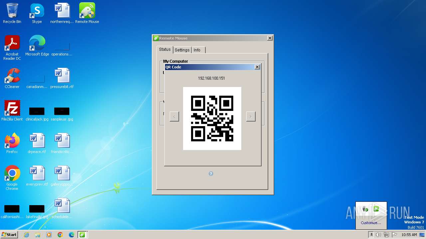The image size is (426, 239).
Task: Show previous QR code with left arrow
Action: pyautogui.click(x=174, y=116)
